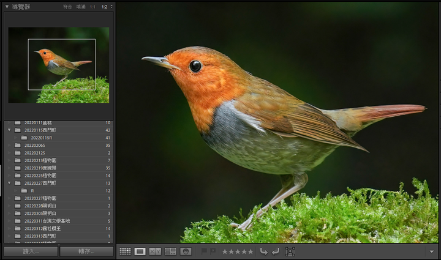441x260 pixels.
Task: Expand the R subfolder
Action: 16,190
